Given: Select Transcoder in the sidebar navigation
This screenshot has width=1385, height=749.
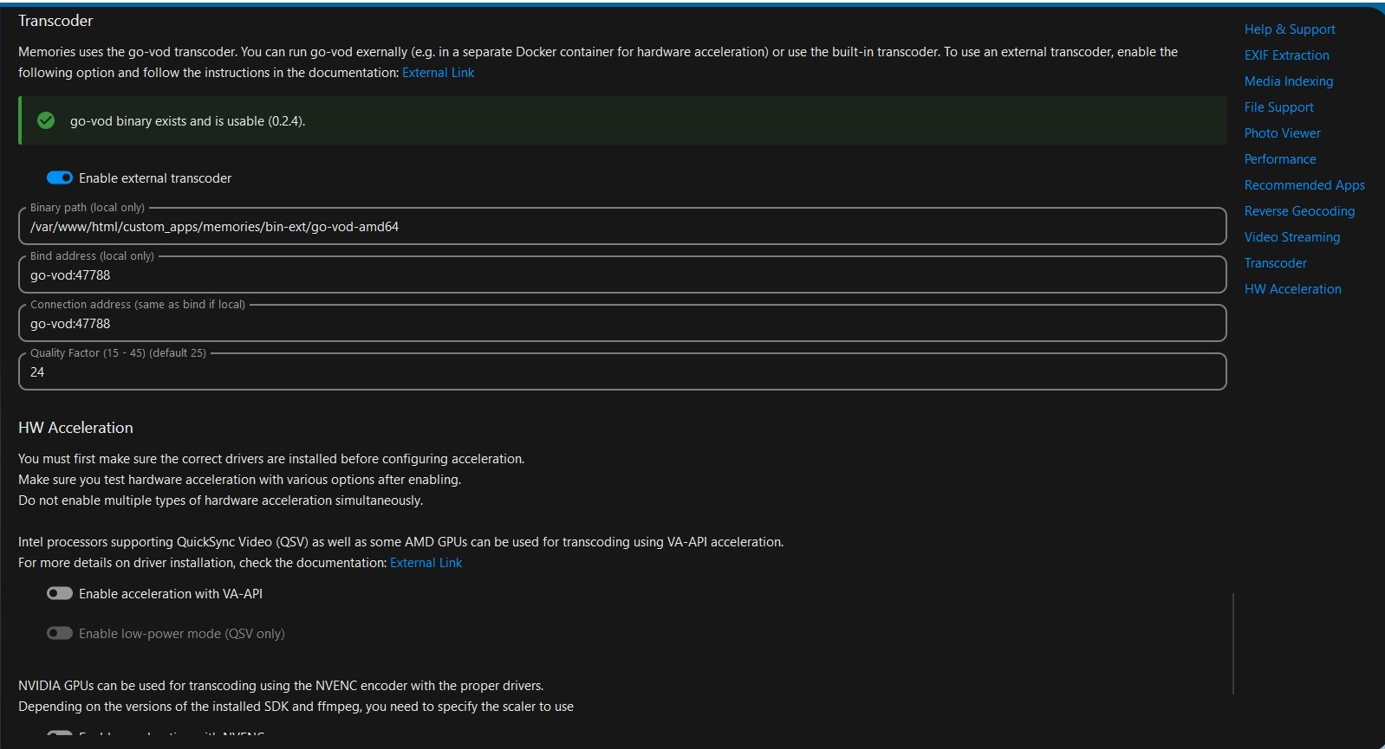Looking at the screenshot, I should point(1275,263).
